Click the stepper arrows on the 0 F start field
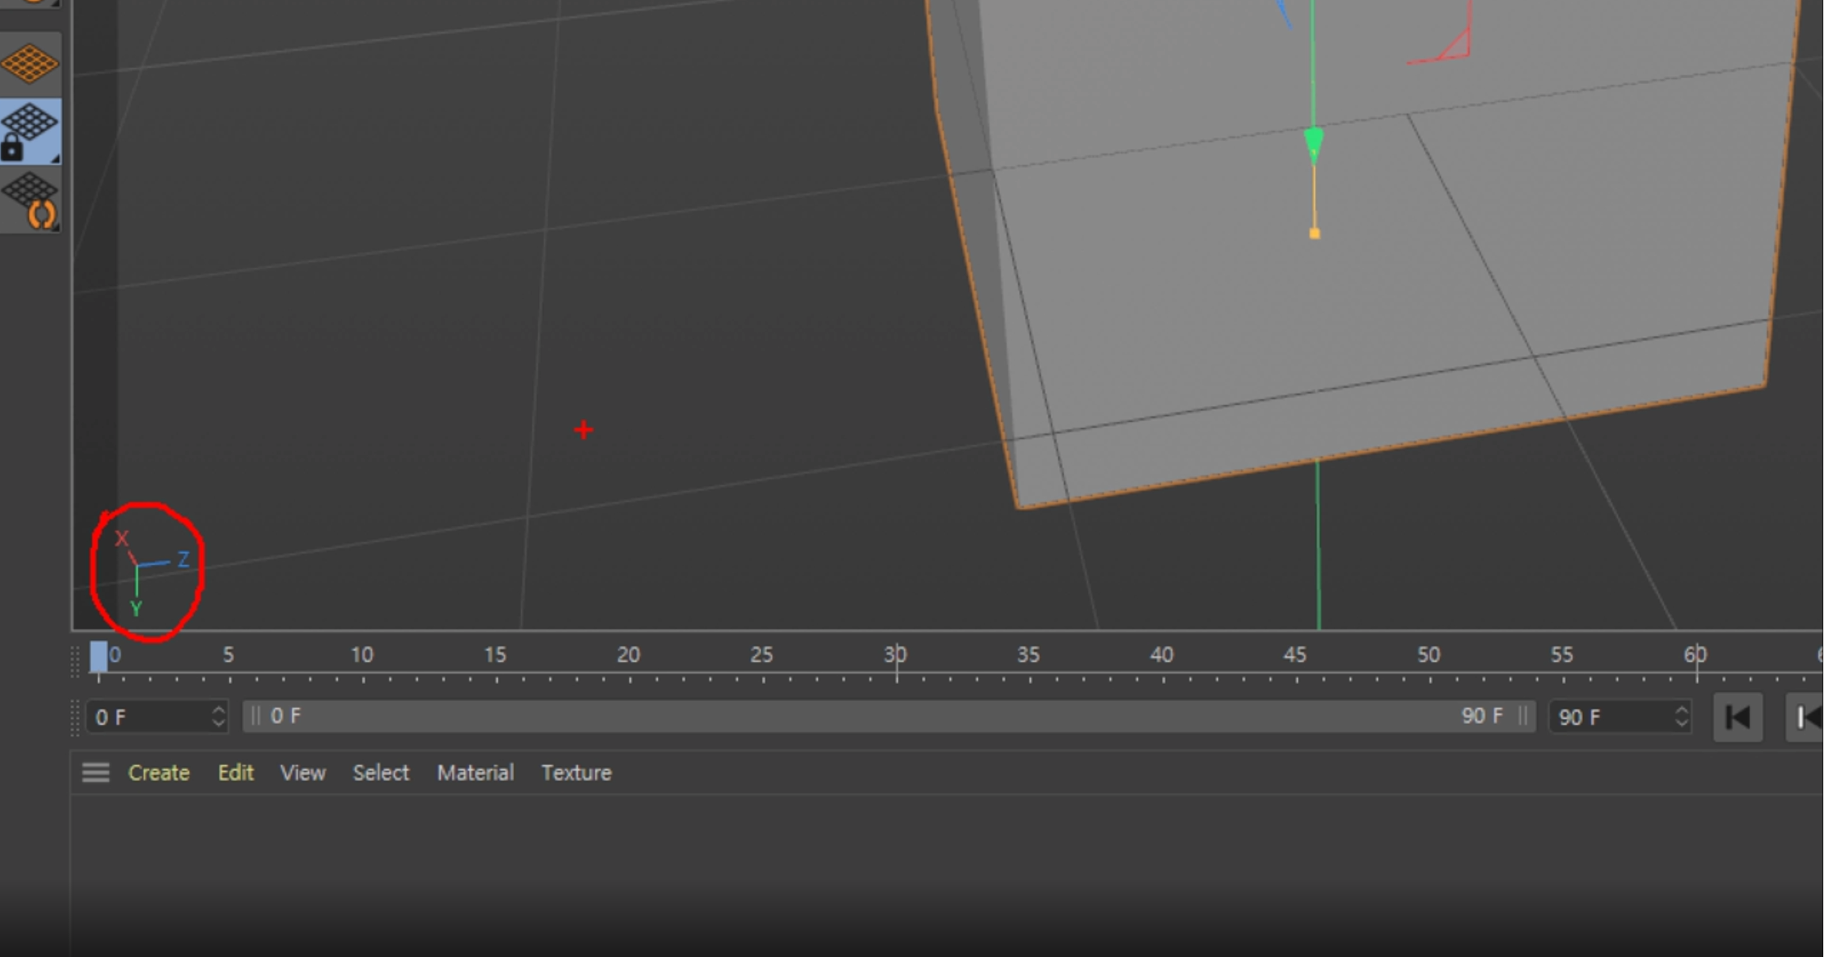Image resolution: width=1824 pixels, height=957 pixels. 219,717
